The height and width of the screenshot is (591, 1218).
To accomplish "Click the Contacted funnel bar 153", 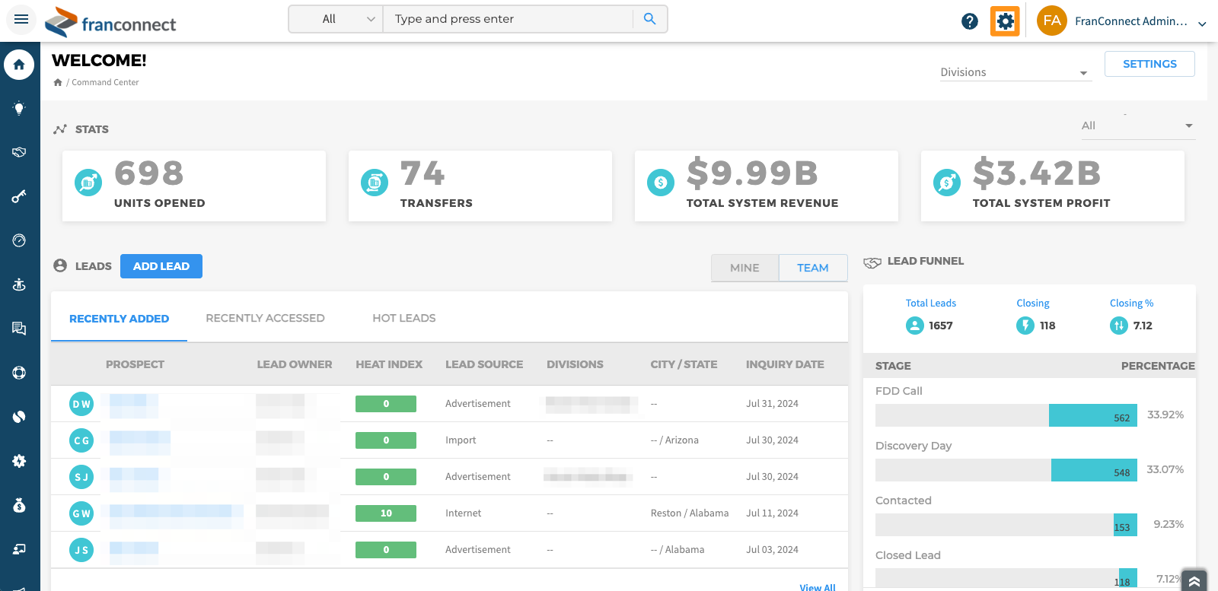I will coord(1125,525).
